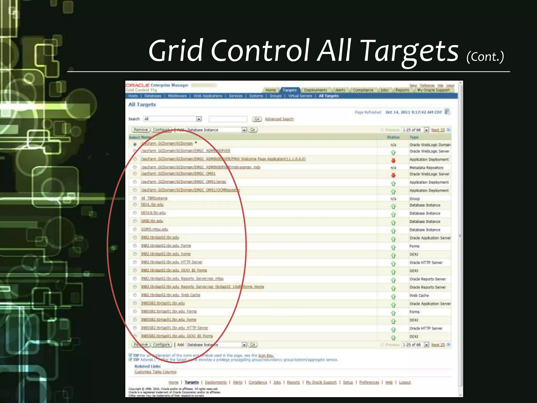
Task: Click status arrow for INBSSB2.tbrtap01.tbr.edu_HTTP Server row
Action: click(x=393, y=330)
